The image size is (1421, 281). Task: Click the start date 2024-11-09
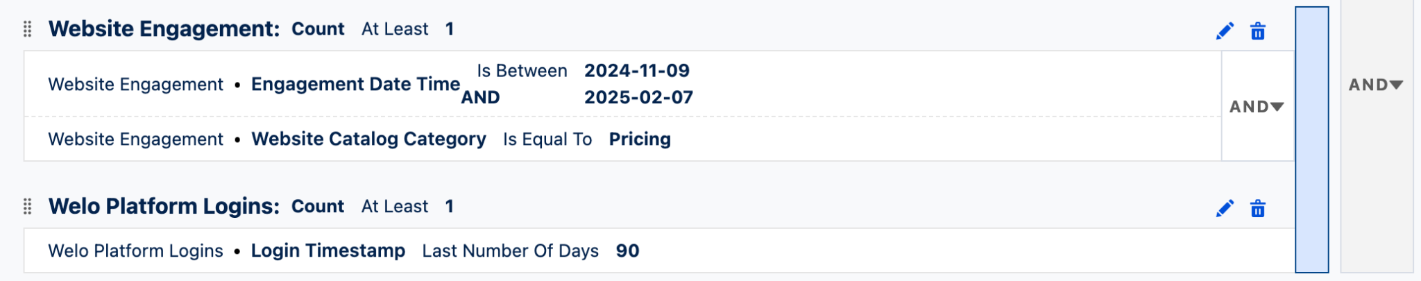pyautogui.click(x=637, y=71)
